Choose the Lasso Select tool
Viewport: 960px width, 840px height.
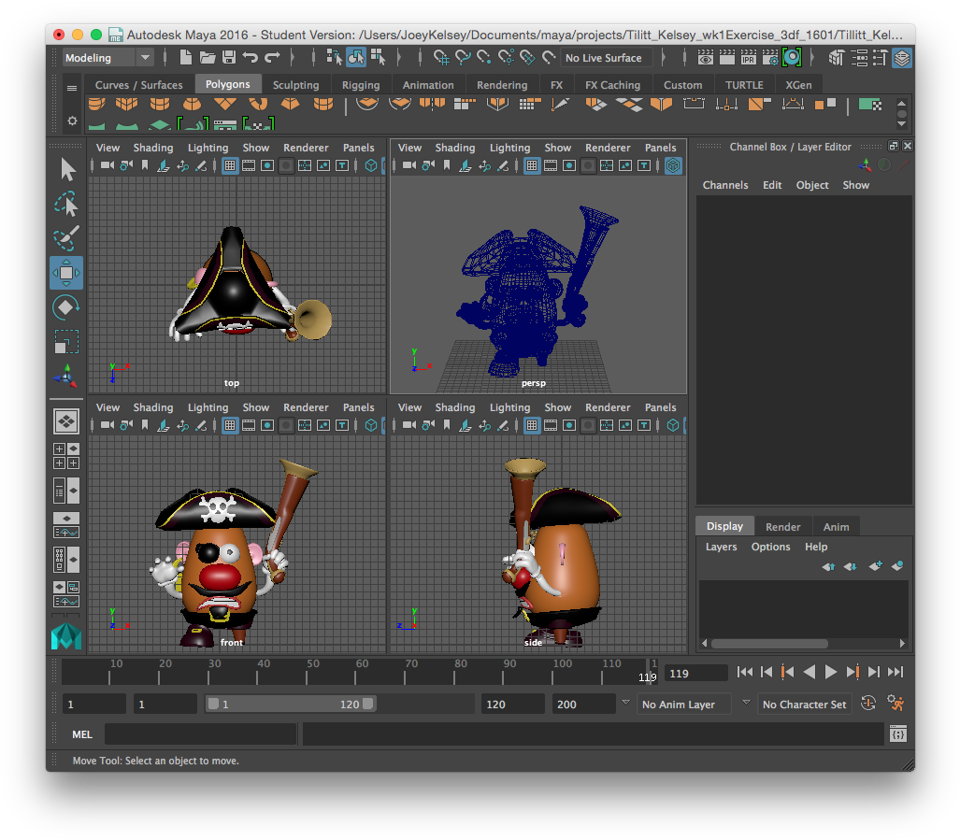point(66,205)
